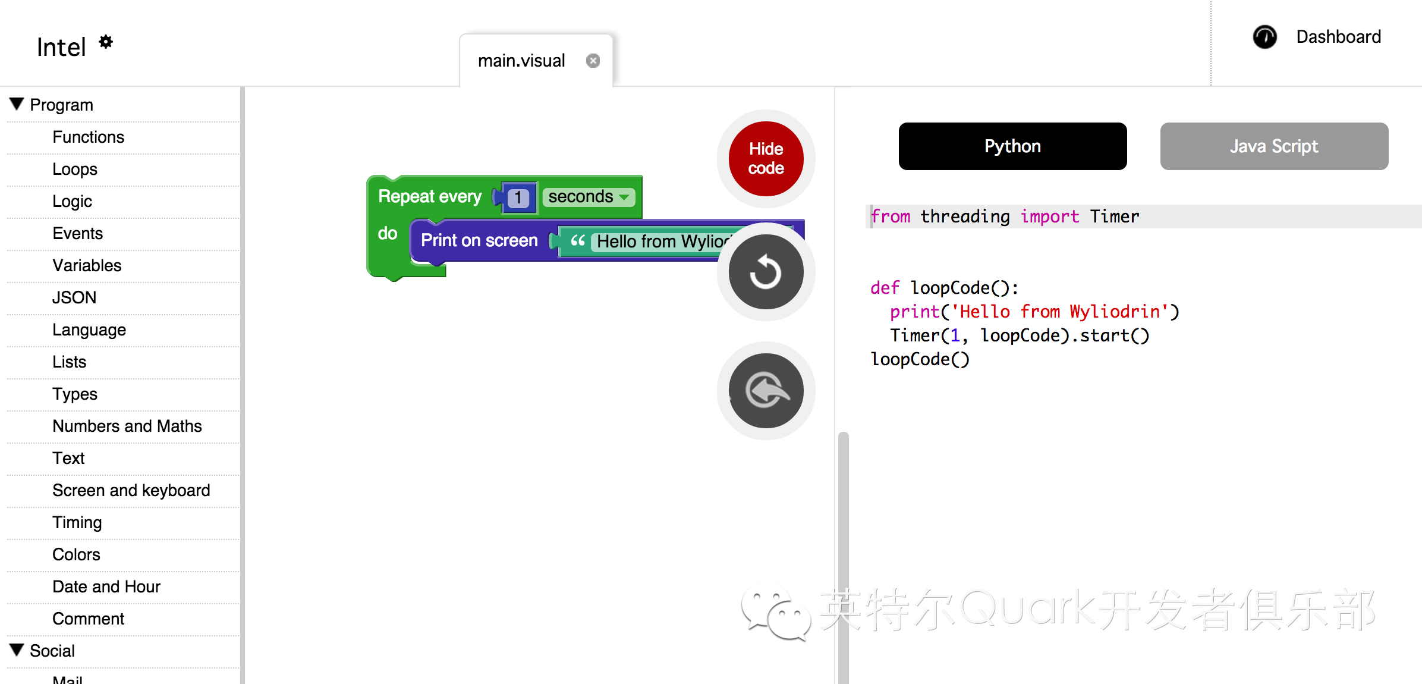Collapse the Program category
This screenshot has height=684, width=1422.
(x=17, y=104)
